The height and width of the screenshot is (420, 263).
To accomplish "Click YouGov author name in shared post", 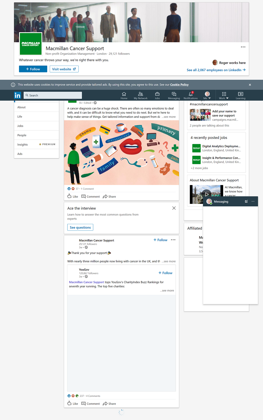I will pyautogui.click(x=84, y=270).
